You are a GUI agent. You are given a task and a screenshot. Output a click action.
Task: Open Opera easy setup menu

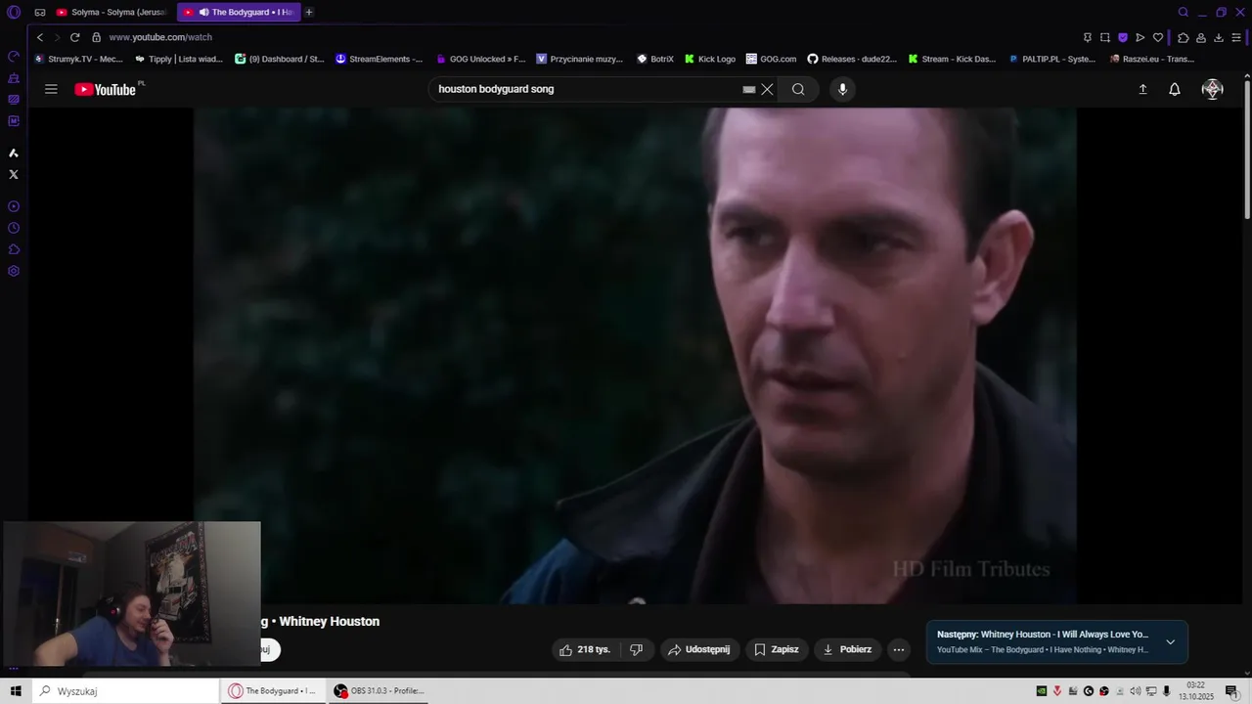click(1237, 37)
